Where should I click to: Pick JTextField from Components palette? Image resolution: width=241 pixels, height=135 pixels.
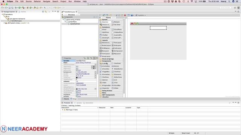117,63
